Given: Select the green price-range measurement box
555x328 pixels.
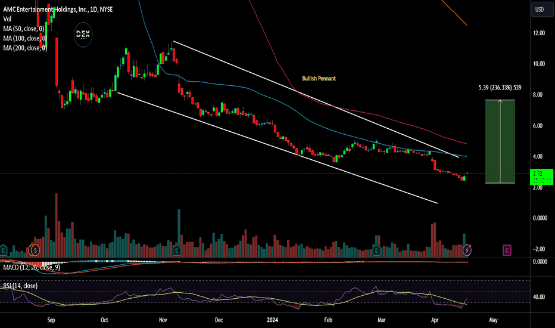Looking at the screenshot, I should pos(500,141).
